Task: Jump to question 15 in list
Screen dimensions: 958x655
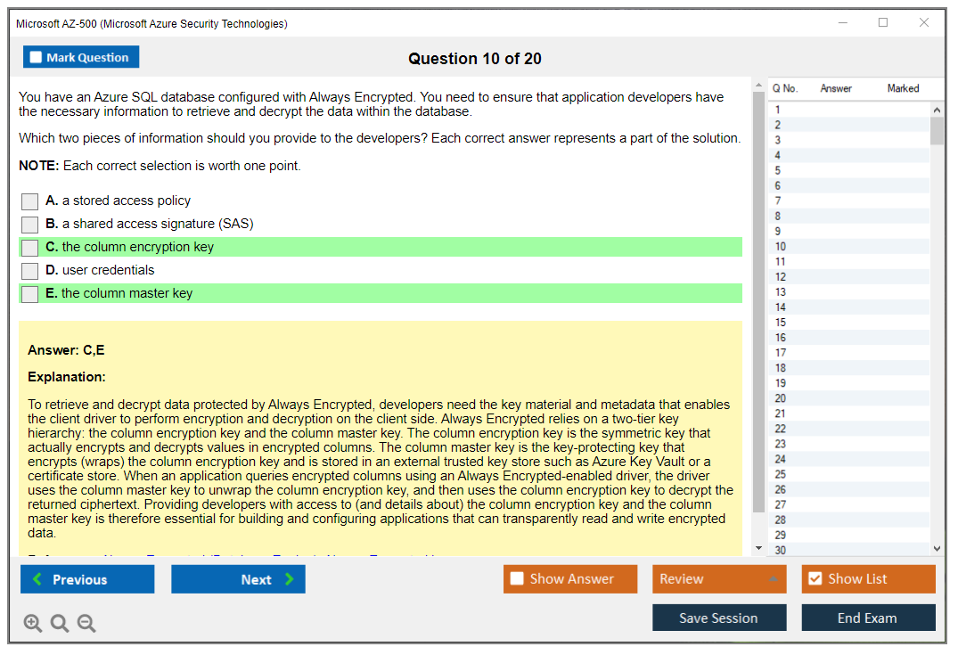Action: click(781, 323)
